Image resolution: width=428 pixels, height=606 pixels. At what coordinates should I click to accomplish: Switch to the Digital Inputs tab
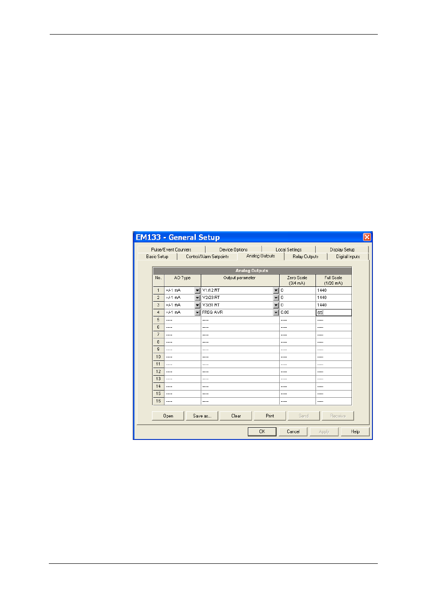[348, 257]
